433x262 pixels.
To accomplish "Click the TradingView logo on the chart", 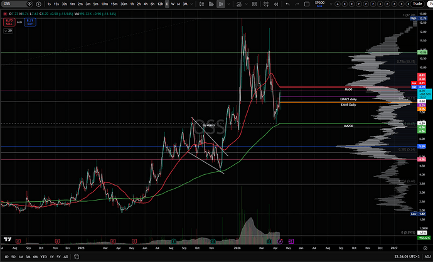I will click(x=8, y=239).
